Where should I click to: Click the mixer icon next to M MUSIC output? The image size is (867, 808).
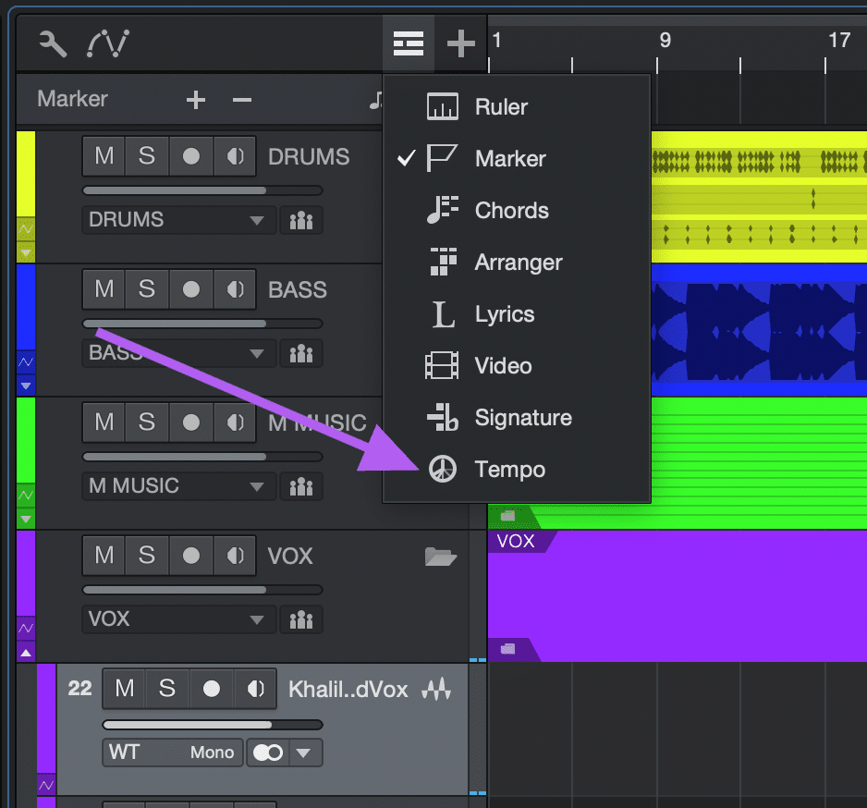300,486
